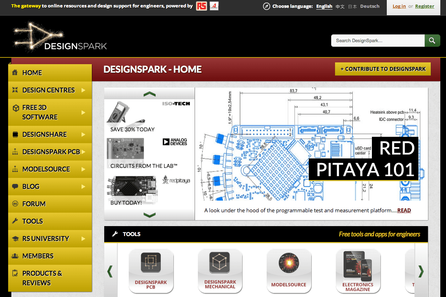446x297 pixels.
Task: Open the Members menu item
Action: coord(38,256)
